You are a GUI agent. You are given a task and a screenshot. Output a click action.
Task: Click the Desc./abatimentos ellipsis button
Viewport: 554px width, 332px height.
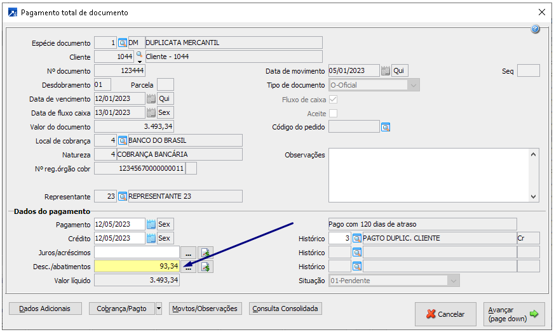[x=189, y=267]
